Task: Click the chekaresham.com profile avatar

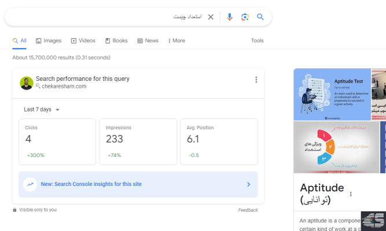Action: 27,83
